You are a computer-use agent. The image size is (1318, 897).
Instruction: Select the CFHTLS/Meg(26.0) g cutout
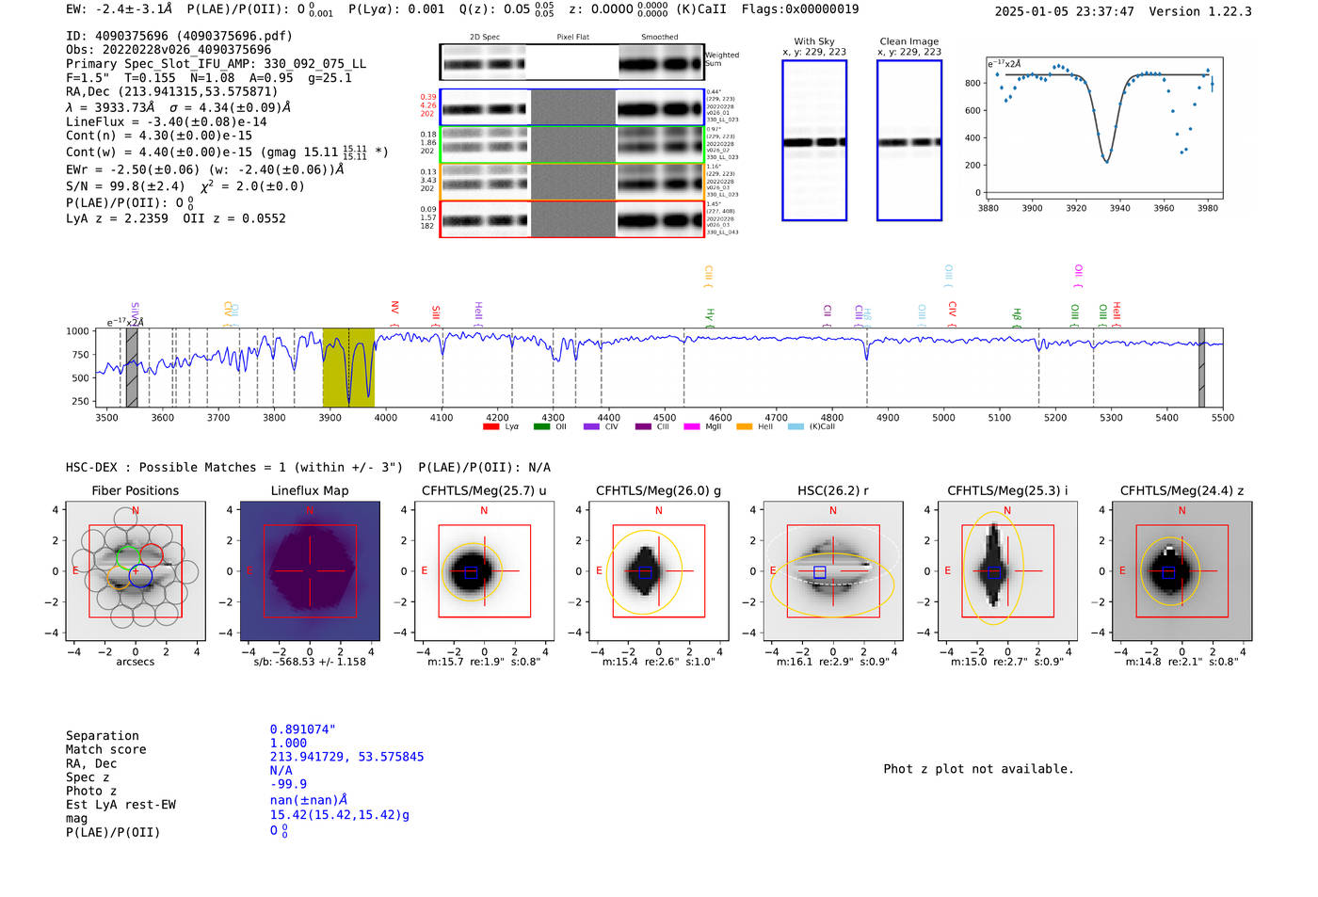coord(659,570)
